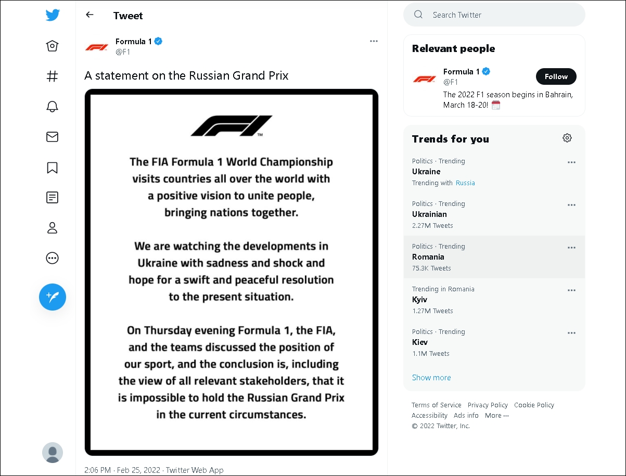Open the F1 statement image
Image resolution: width=626 pixels, height=476 pixels.
(232, 272)
